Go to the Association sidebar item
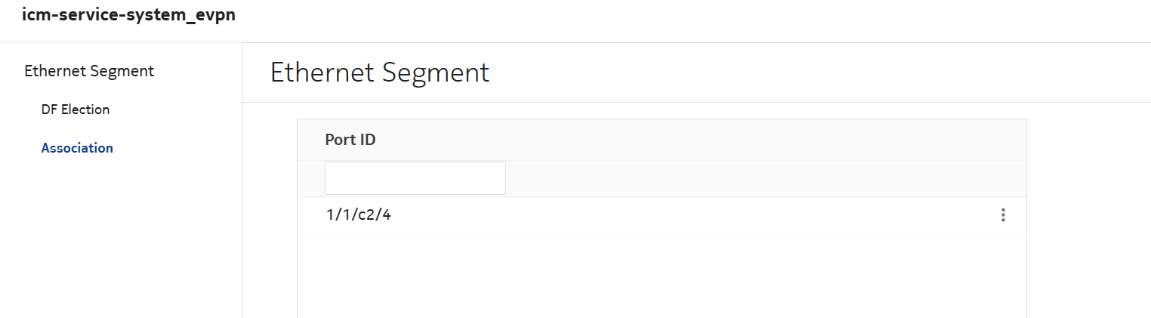 point(77,148)
